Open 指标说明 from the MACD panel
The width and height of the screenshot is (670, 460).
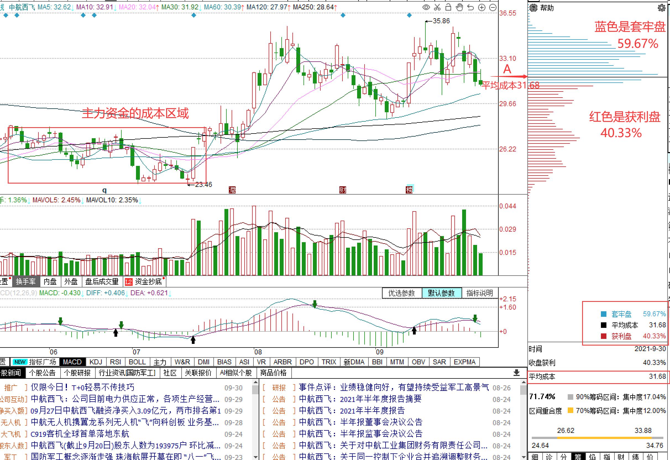480,293
